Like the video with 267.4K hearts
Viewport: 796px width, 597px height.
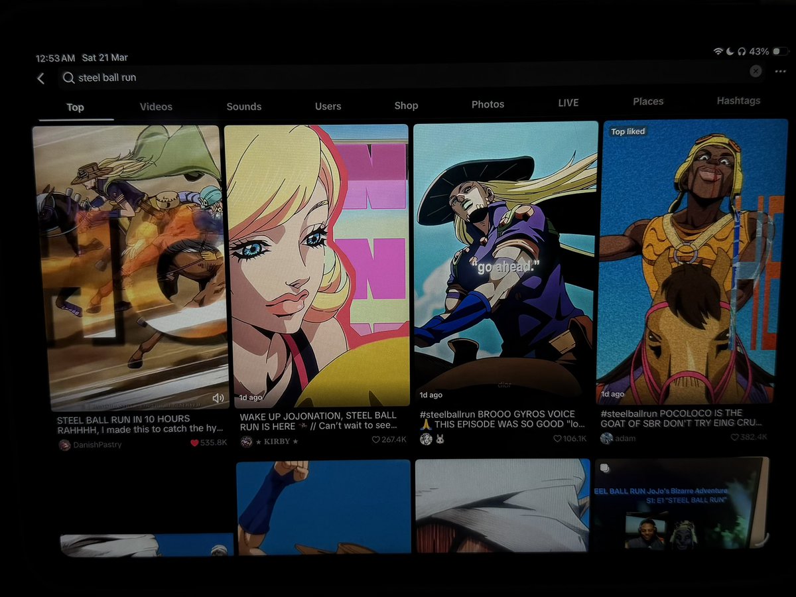[375, 440]
